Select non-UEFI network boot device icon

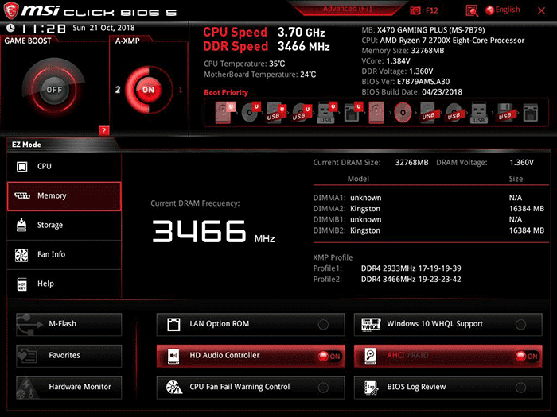pos(531,113)
